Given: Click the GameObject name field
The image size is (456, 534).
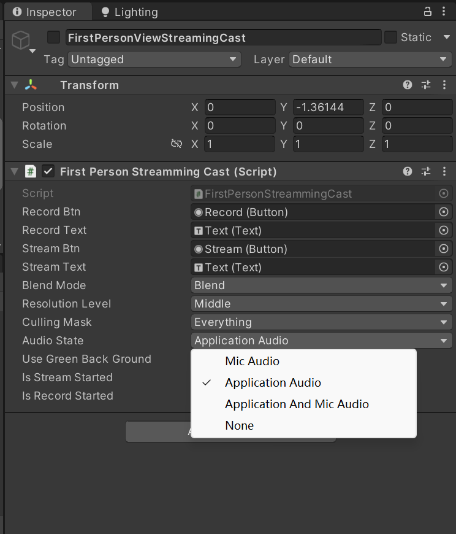Looking at the screenshot, I should coord(224,37).
